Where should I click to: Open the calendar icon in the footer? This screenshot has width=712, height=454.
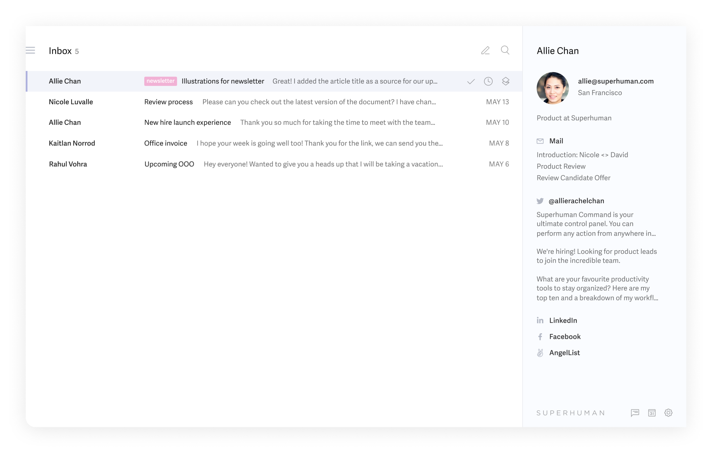click(652, 413)
